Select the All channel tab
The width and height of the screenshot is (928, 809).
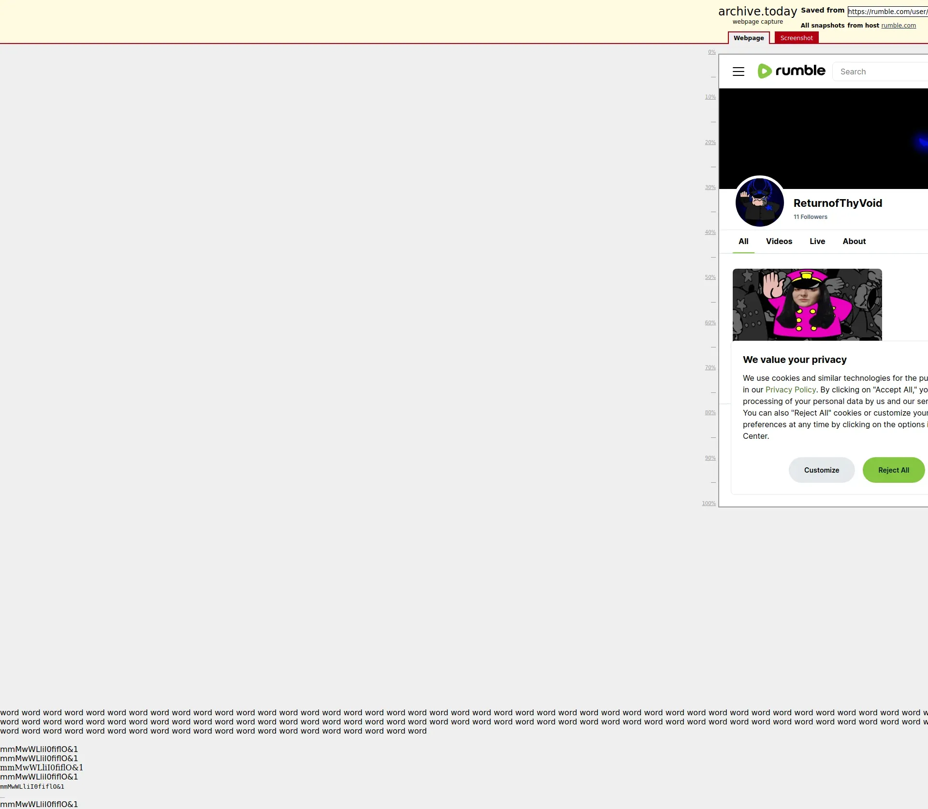pyautogui.click(x=743, y=242)
